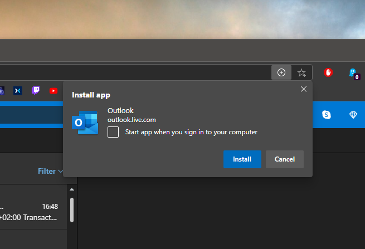365x249 pixels.
Task: Bookmark this page with the star icon
Action: point(301,72)
